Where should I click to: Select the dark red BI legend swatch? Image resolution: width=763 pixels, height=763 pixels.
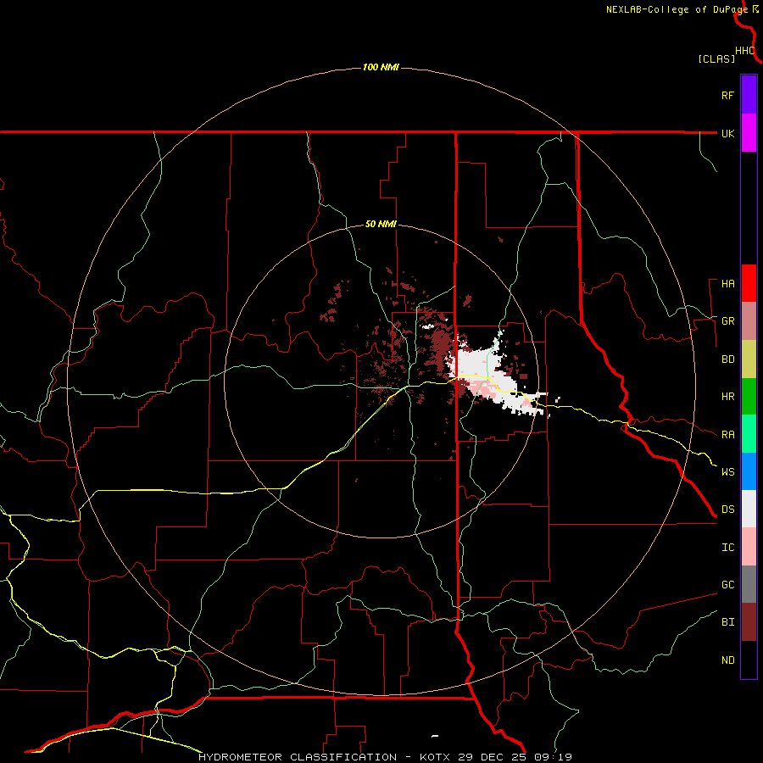749,622
